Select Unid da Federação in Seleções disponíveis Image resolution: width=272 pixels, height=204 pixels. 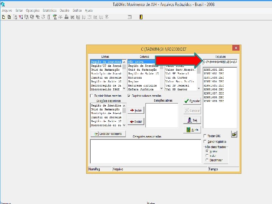[x=106, y=110]
